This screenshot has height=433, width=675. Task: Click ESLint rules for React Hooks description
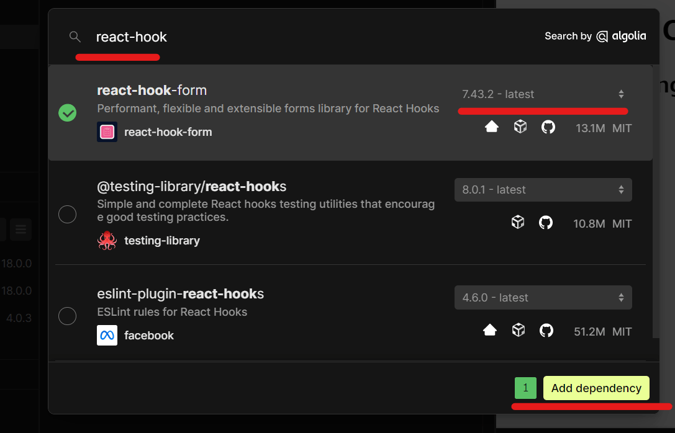click(x=172, y=312)
